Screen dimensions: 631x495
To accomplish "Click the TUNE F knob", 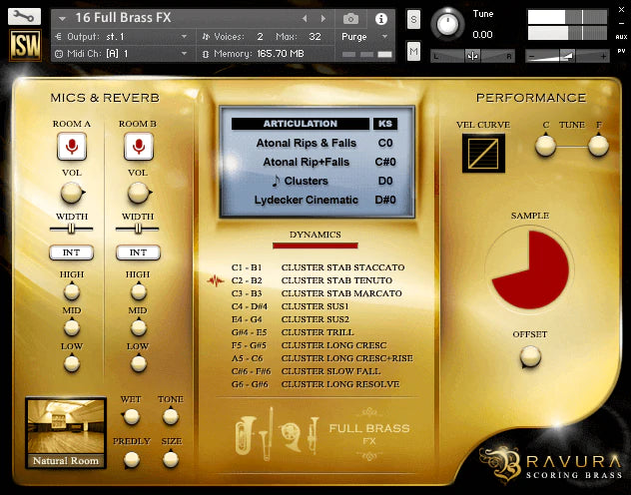I will (x=598, y=146).
